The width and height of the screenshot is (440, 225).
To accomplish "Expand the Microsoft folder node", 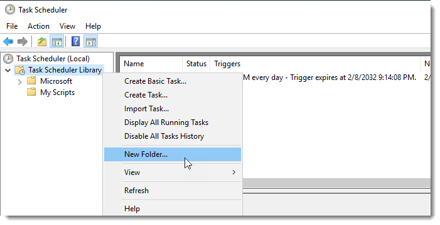I will [x=19, y=82].
